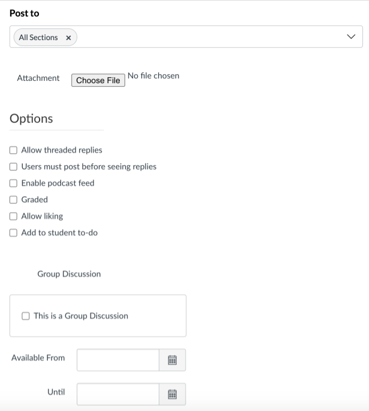The height and width of the screenshot is (411, 369).
Task: Click the Allow liking label text
Action: 43,216
